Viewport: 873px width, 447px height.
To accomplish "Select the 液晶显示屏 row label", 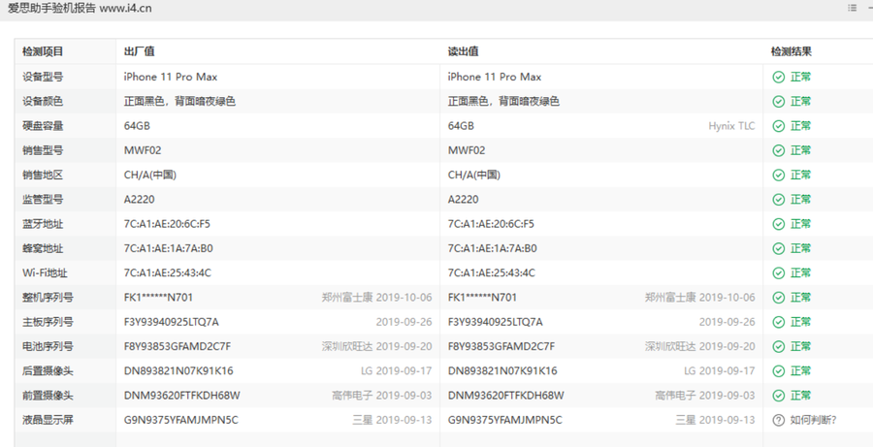I will coord(48,420).
